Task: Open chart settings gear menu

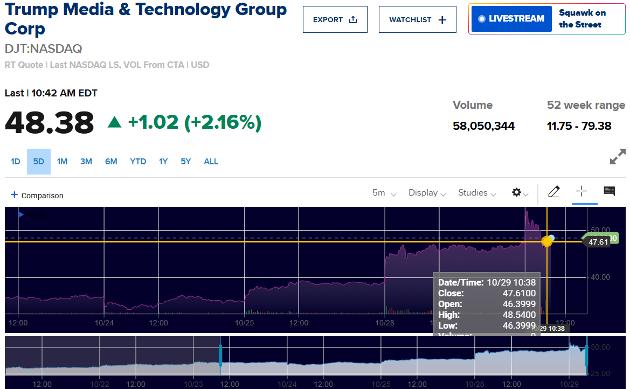Action: point(520,193)
